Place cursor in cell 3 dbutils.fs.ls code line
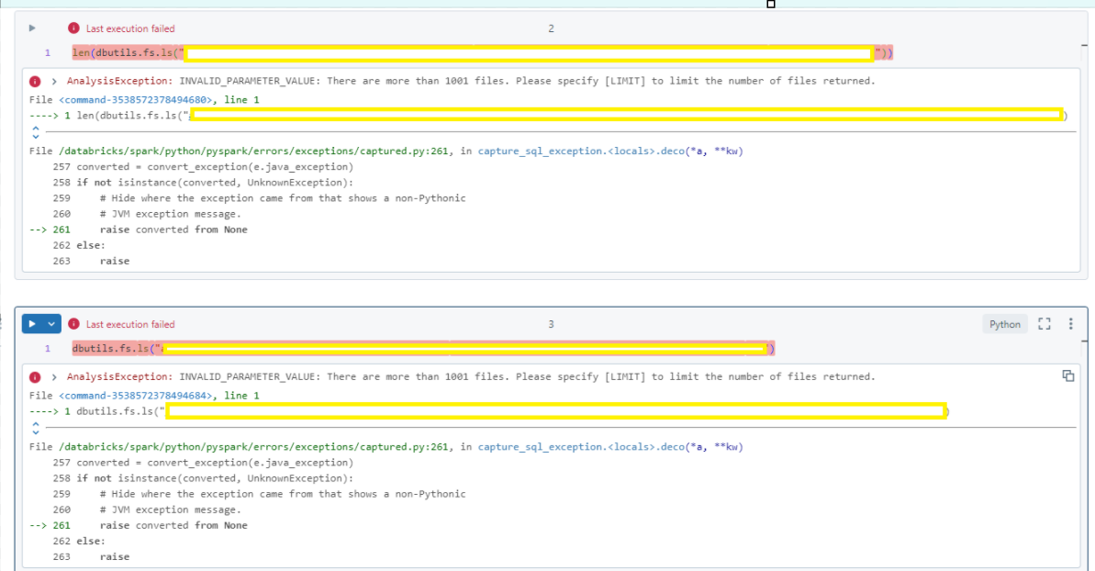The width and height of the screenshot is (1095, 571). point(423,348)
